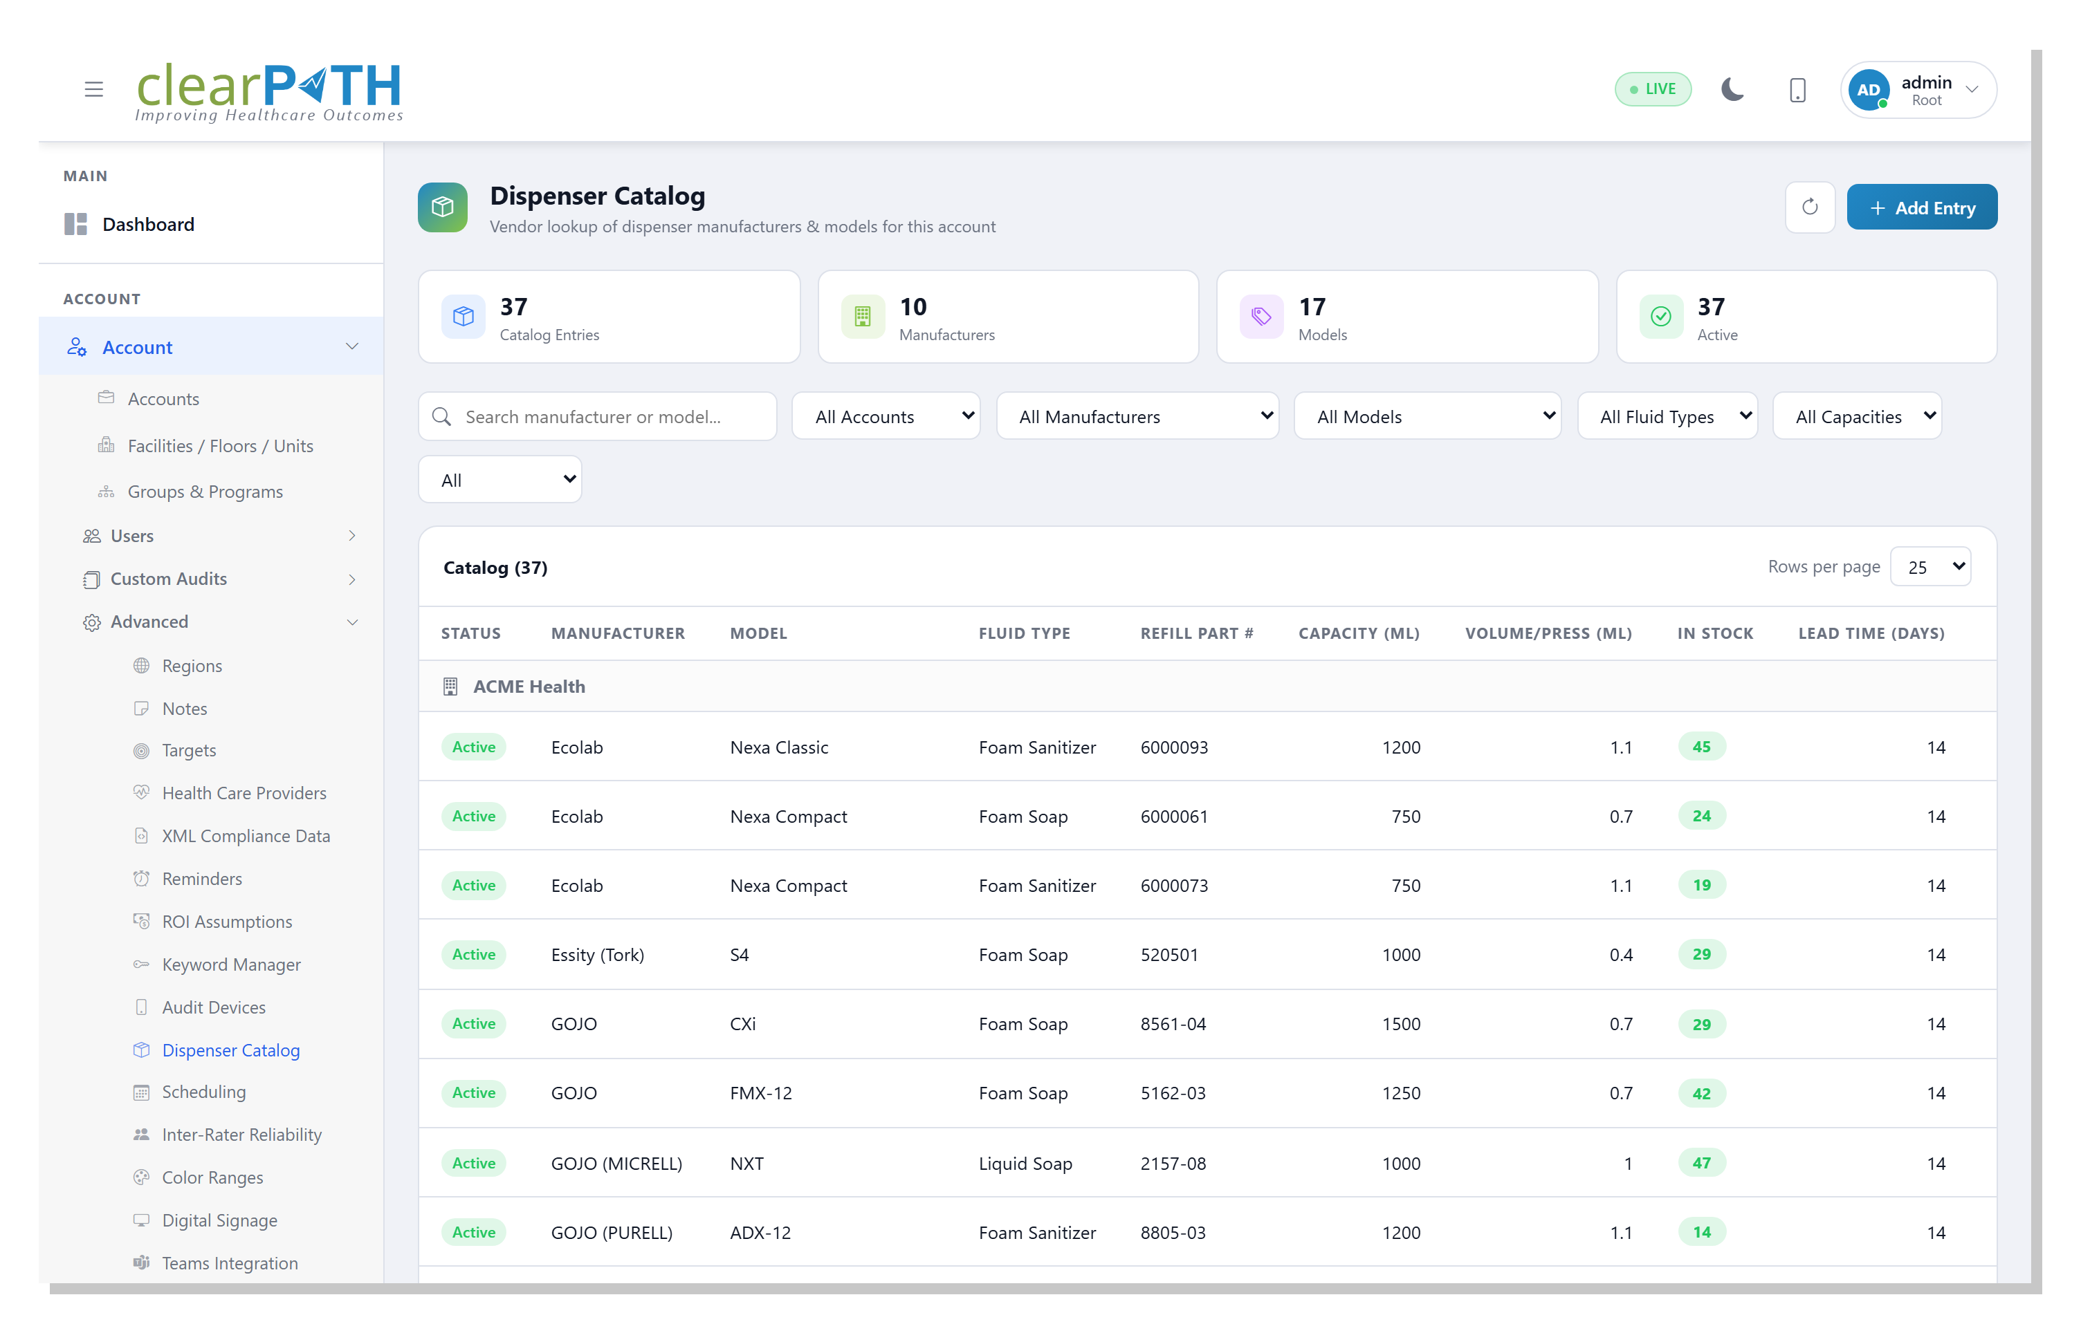Click the Color Ranges palette icon

click(140, 1176)
